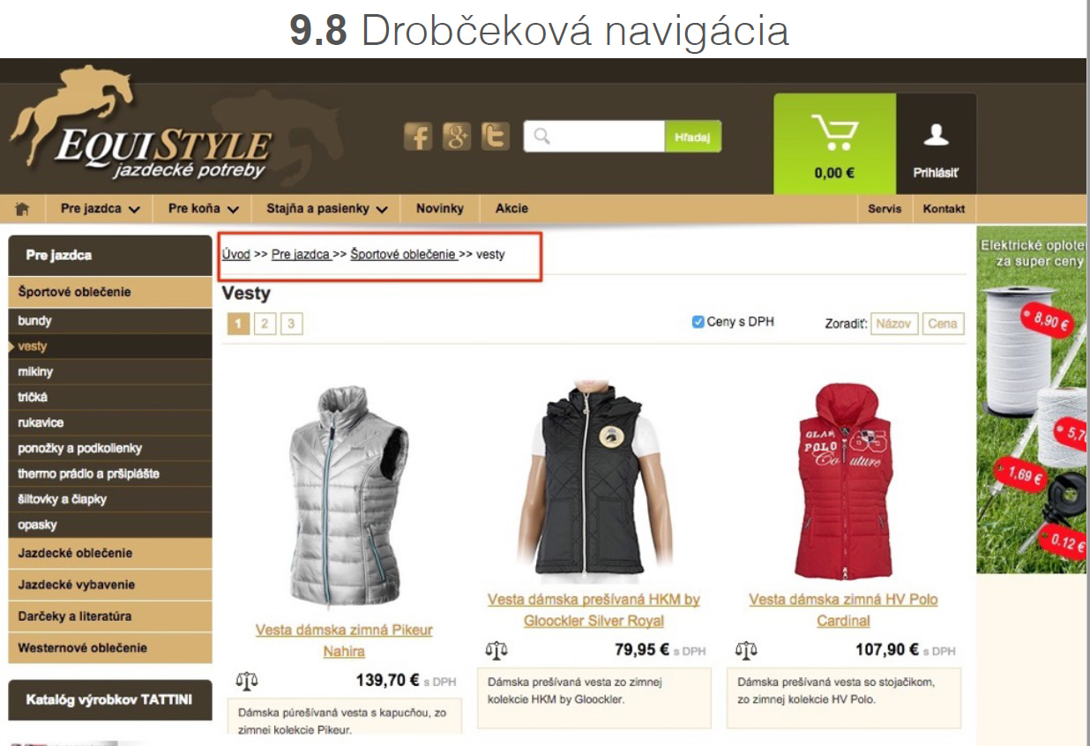Click the Hľadaj search button
The height and width of the screenshot is (746, 1090).
coord(692,137)
